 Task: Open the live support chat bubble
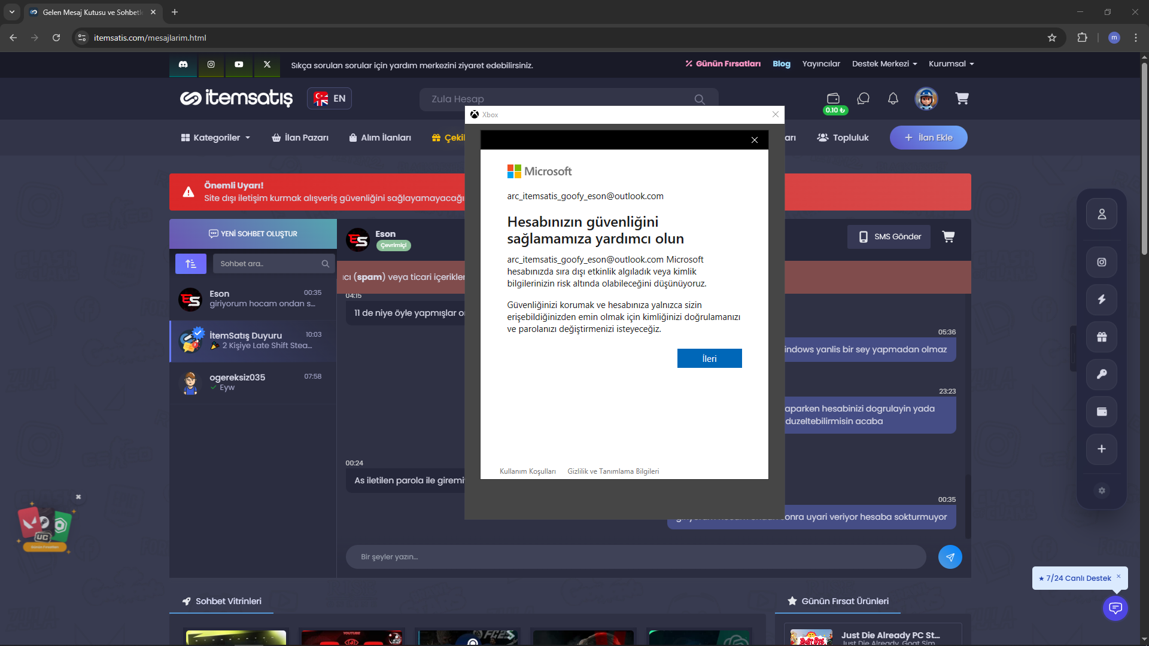(x=1115, y=608)
